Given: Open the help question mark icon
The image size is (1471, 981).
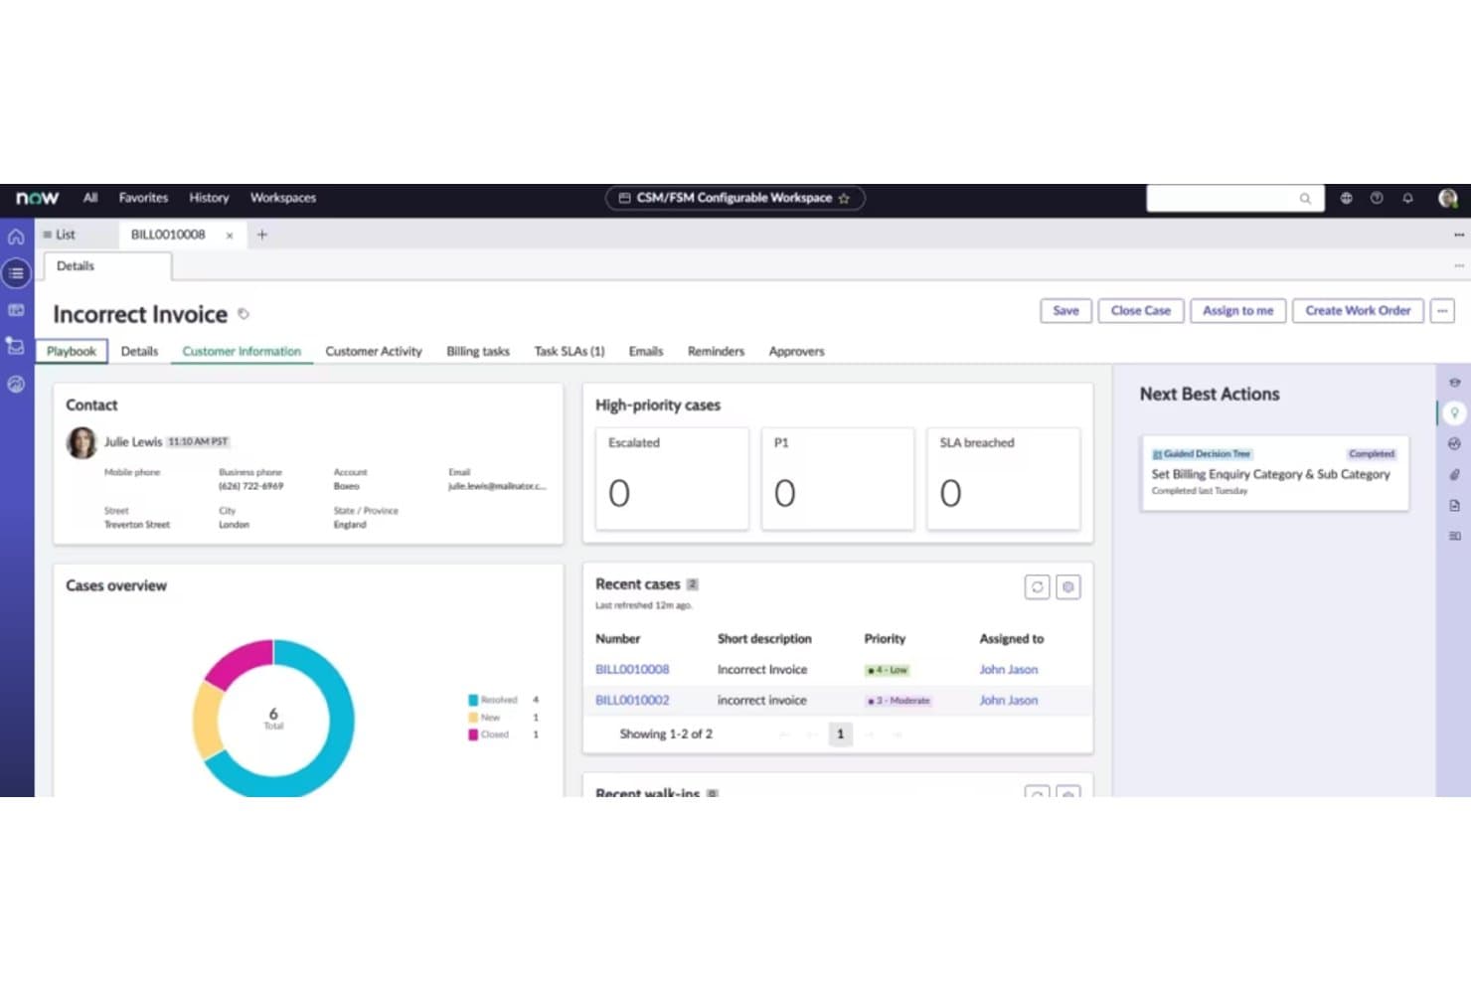Looking at the screenshot, I should click(x=1377, y=198).
